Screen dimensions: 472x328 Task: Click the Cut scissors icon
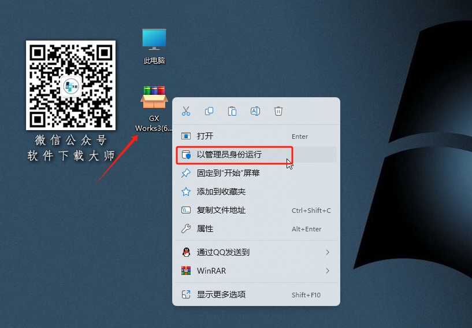click(186, 111)
